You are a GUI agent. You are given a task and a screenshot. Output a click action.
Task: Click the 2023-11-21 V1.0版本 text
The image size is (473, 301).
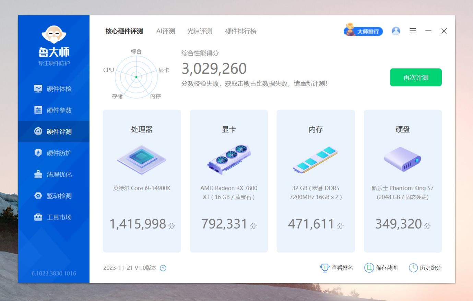click(130, 268)
